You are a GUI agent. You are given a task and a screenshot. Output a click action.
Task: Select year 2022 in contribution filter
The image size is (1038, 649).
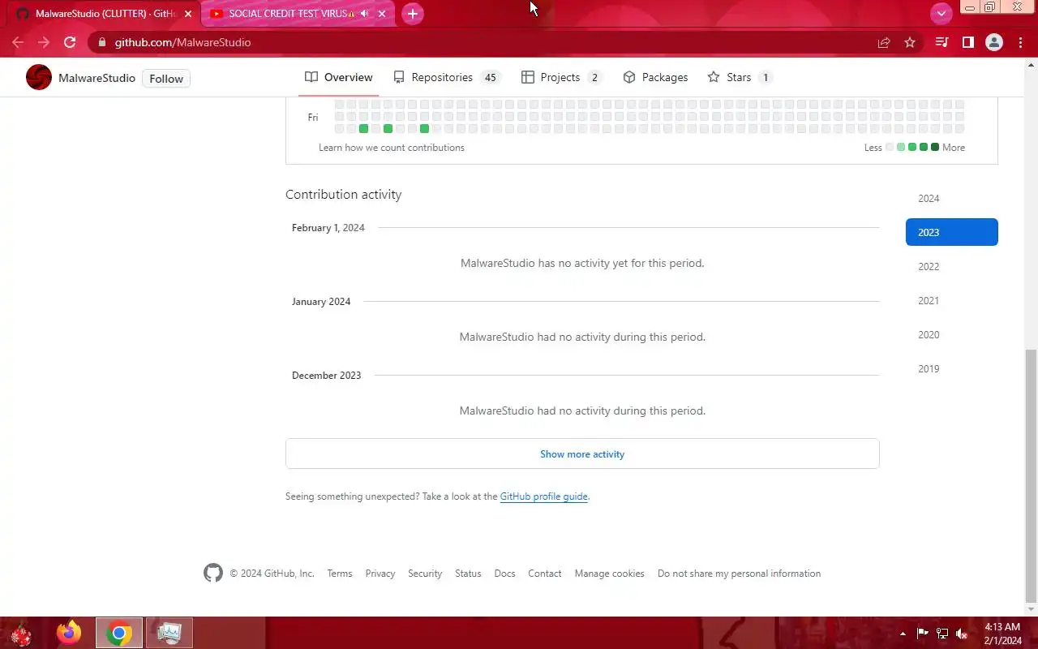(951, 266)
